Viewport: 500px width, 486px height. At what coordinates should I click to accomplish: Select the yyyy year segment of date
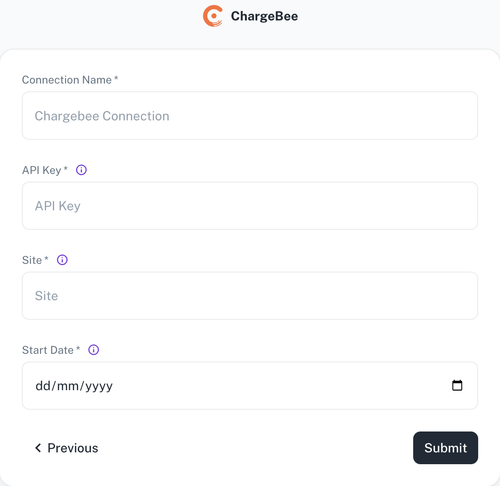[x=99, y=387]
